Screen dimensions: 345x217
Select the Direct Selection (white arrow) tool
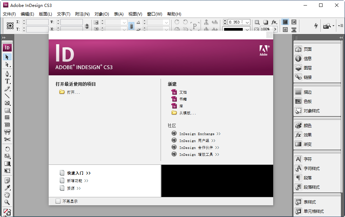tap(7, 65)
